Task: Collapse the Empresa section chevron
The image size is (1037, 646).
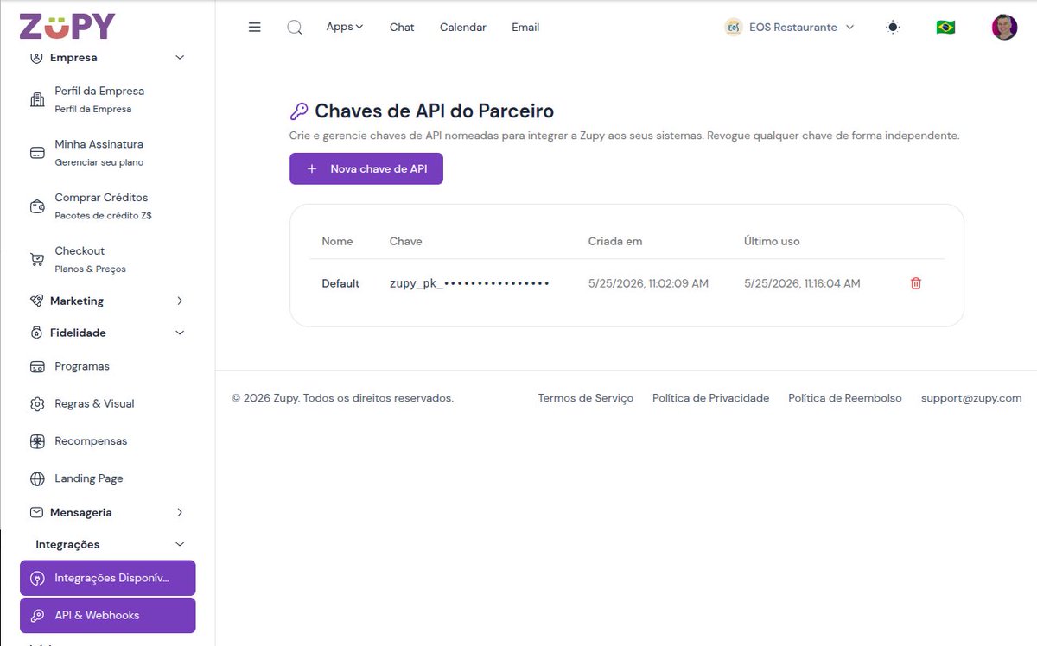Action: pos(180,58)
